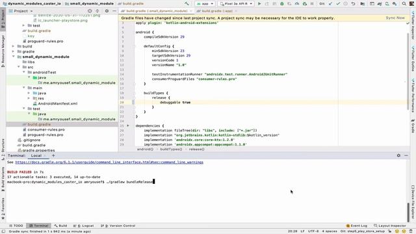Click the Attach Debugger to process icon
Screen dimensions: 416x234
pos(305,4)
